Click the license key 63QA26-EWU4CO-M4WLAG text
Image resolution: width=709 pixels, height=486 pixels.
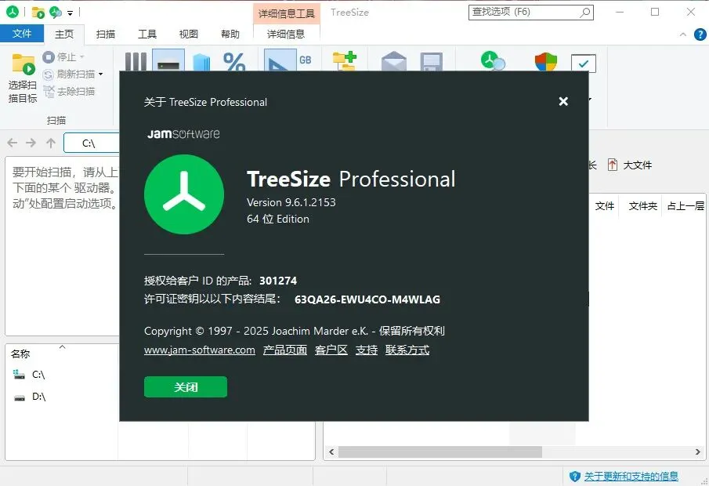tap(367, 299)
